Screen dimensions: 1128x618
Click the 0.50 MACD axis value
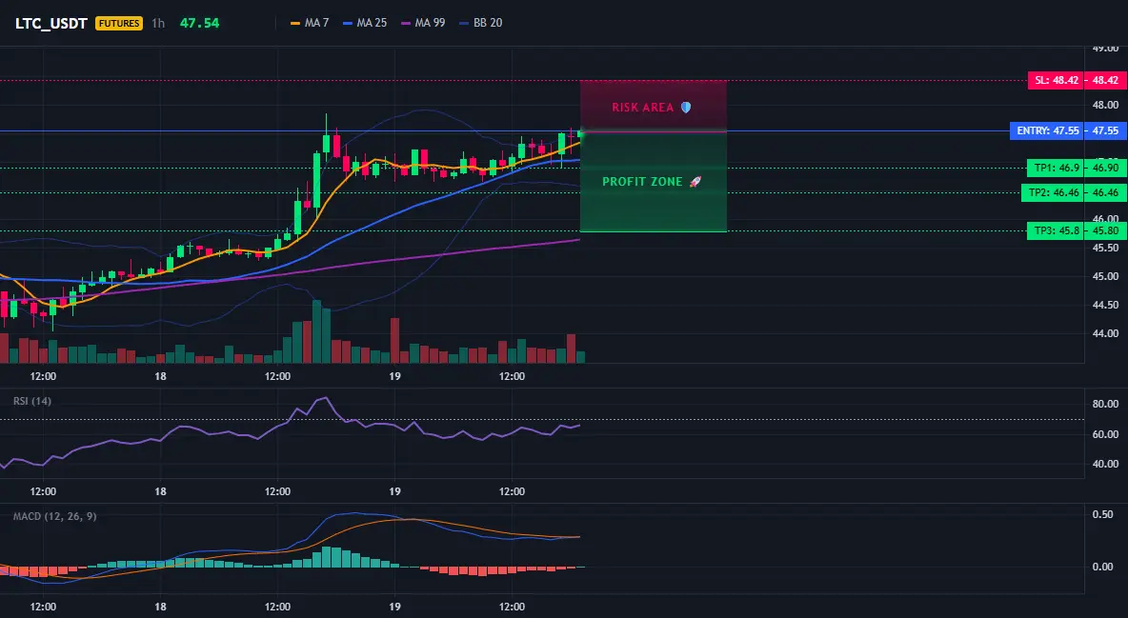(1103, 514)
